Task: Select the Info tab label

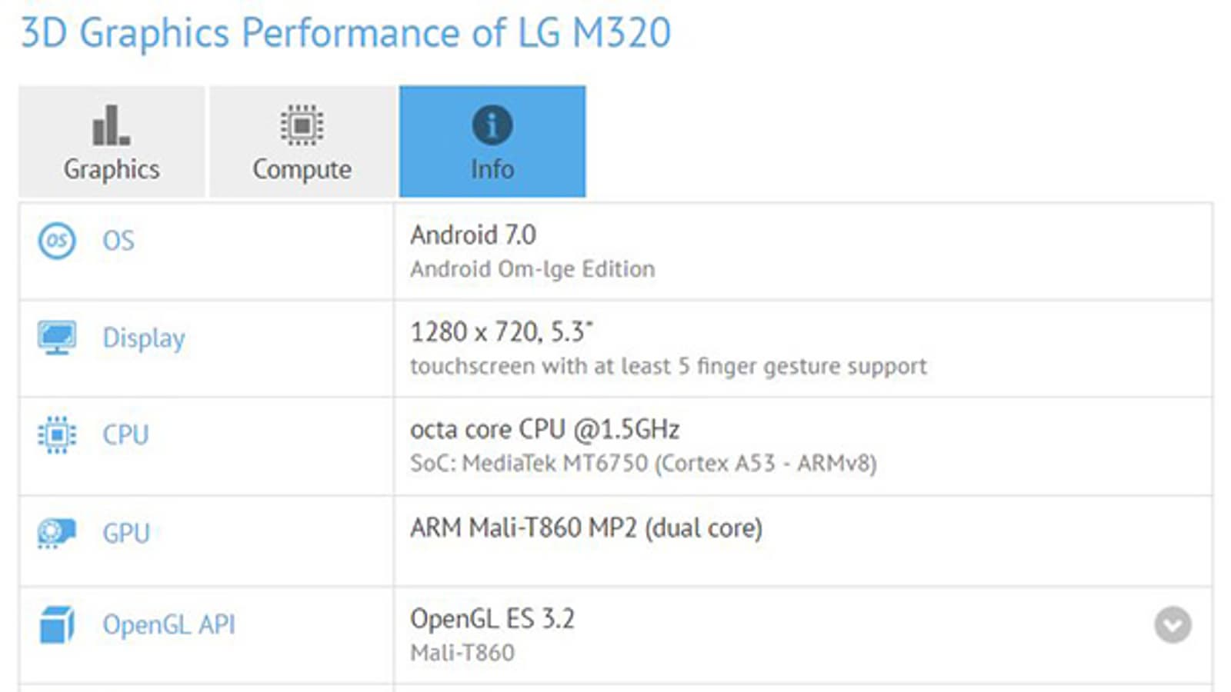Action: 492,168
